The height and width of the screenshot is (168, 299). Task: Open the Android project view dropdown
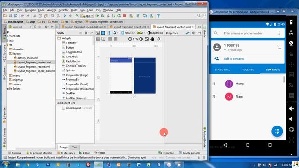pyautogui.click(x=20, y=27)
